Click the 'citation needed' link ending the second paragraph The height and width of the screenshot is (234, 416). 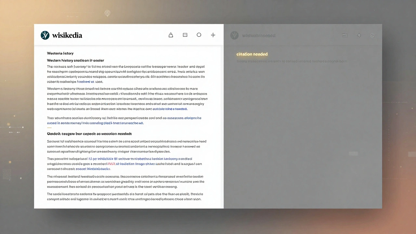tap(169, 109)
